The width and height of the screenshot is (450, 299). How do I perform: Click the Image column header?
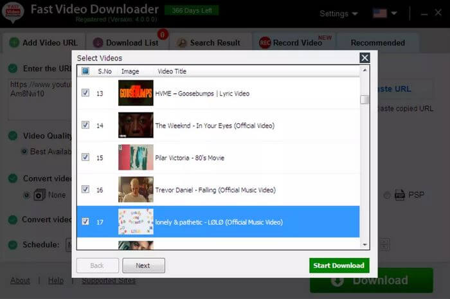click(130, 71)
